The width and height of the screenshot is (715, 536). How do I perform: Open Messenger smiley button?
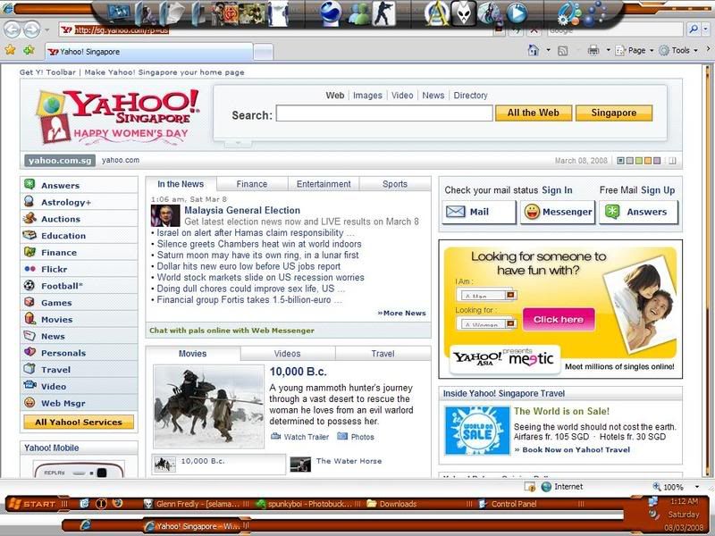point(558,212)
